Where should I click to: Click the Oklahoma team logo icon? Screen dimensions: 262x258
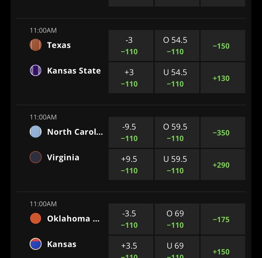36,218
